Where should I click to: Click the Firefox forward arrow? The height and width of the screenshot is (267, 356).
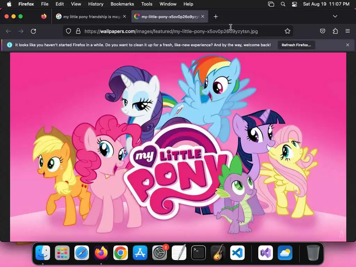click(21, 31)
